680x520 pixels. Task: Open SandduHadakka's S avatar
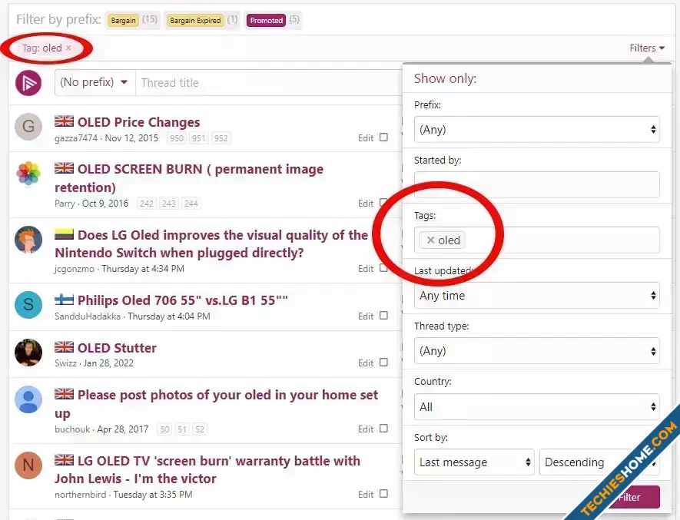coord(28,304)
